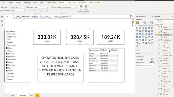Screen dimensions: 174x97
Task: Collapse Orders table in Fields
Action: pyautogui.click(x=156, y=25)
